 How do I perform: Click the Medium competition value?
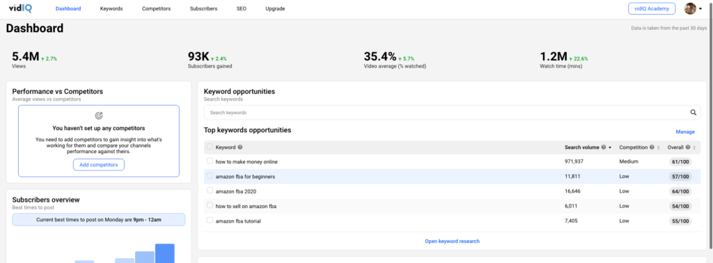(x=629, y=161)
